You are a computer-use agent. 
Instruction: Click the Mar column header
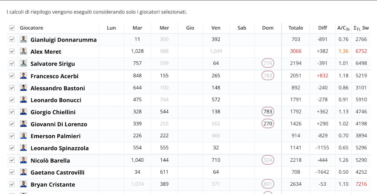coord(137,28)
